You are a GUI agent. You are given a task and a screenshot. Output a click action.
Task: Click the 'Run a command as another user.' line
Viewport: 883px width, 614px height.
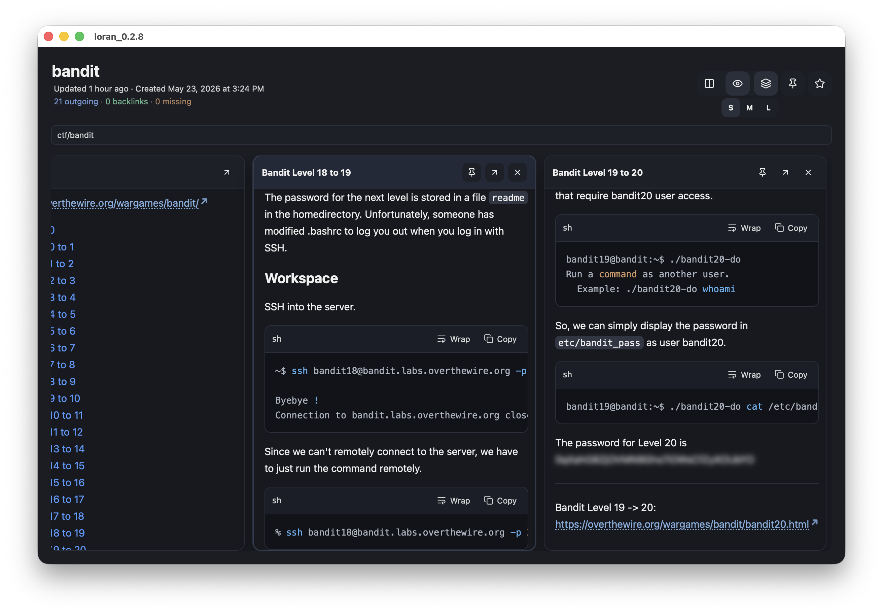coord(647,274)
